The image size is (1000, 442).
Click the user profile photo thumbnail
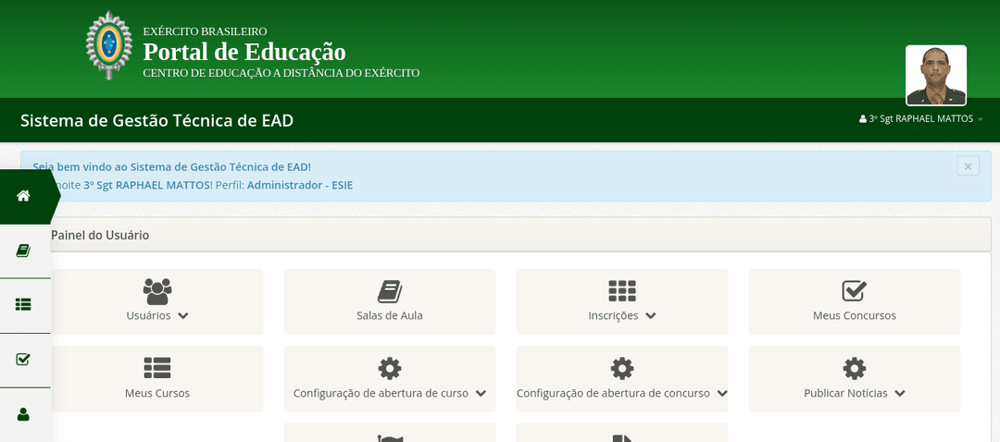tap(935, 75)
